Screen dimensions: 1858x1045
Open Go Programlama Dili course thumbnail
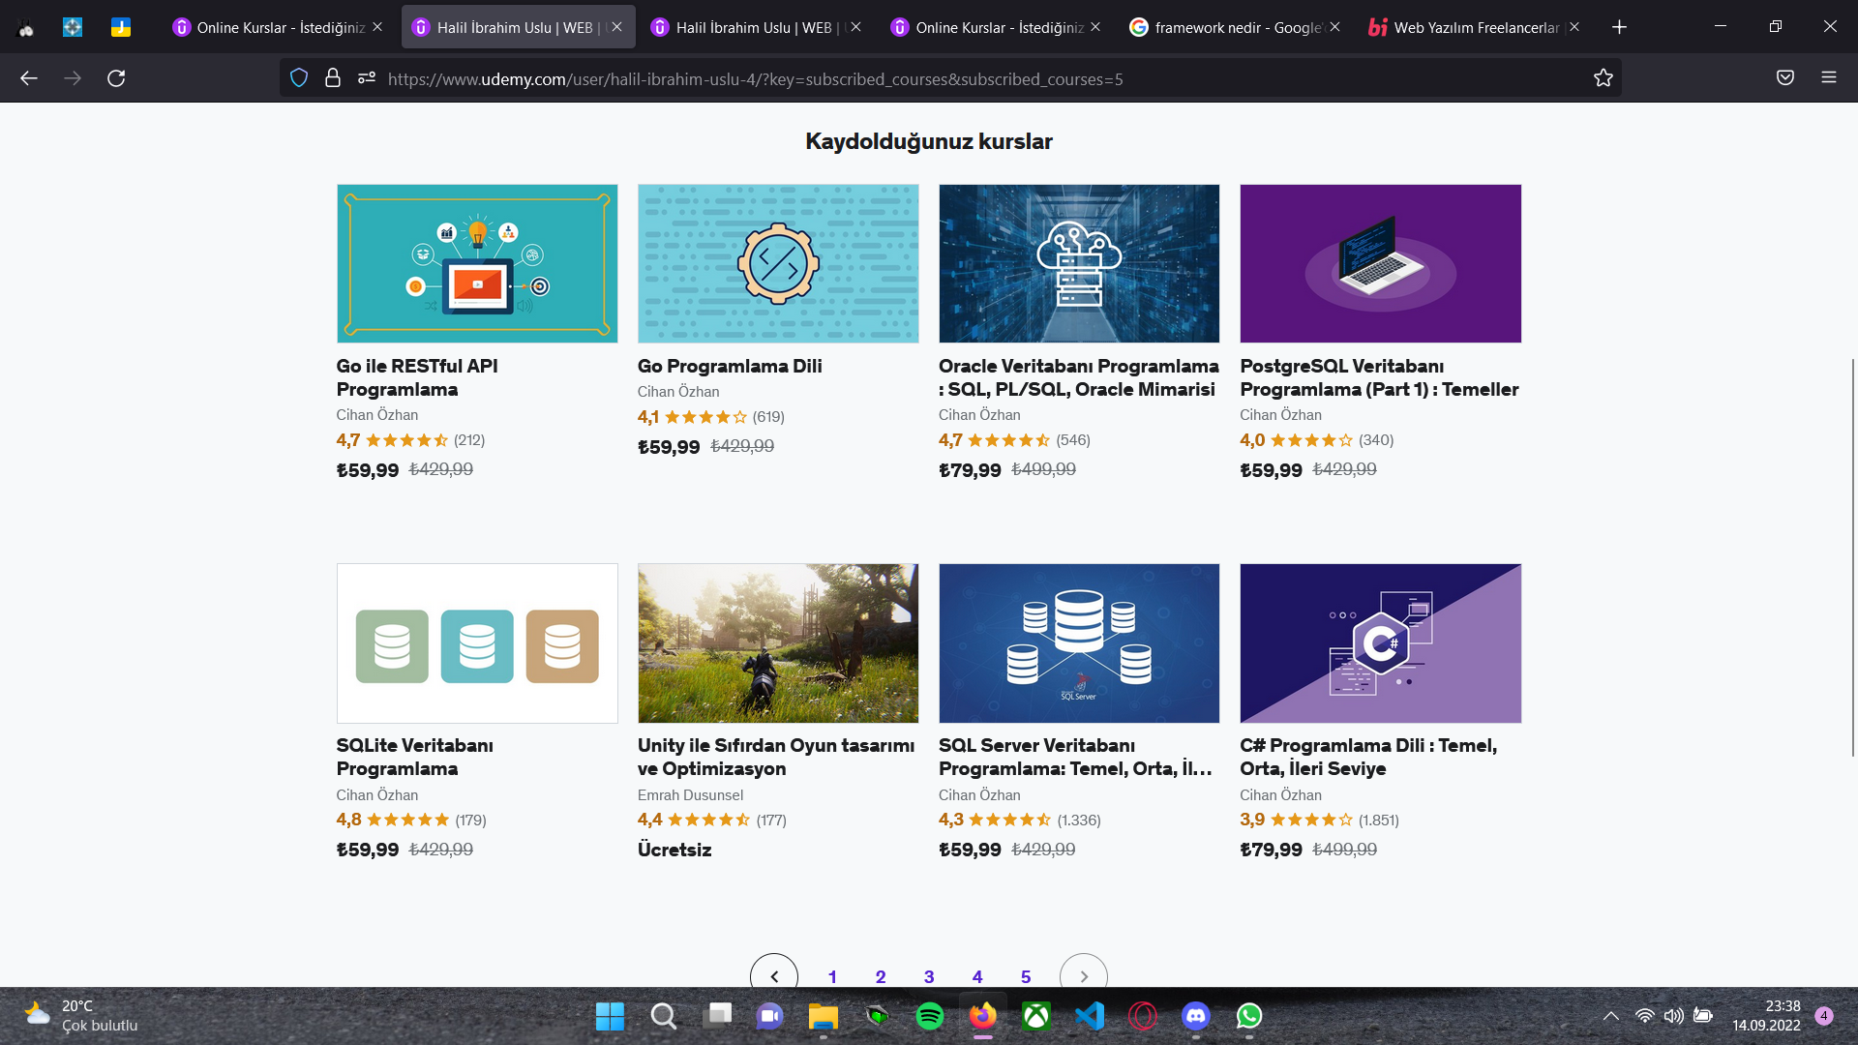[778, 263]
